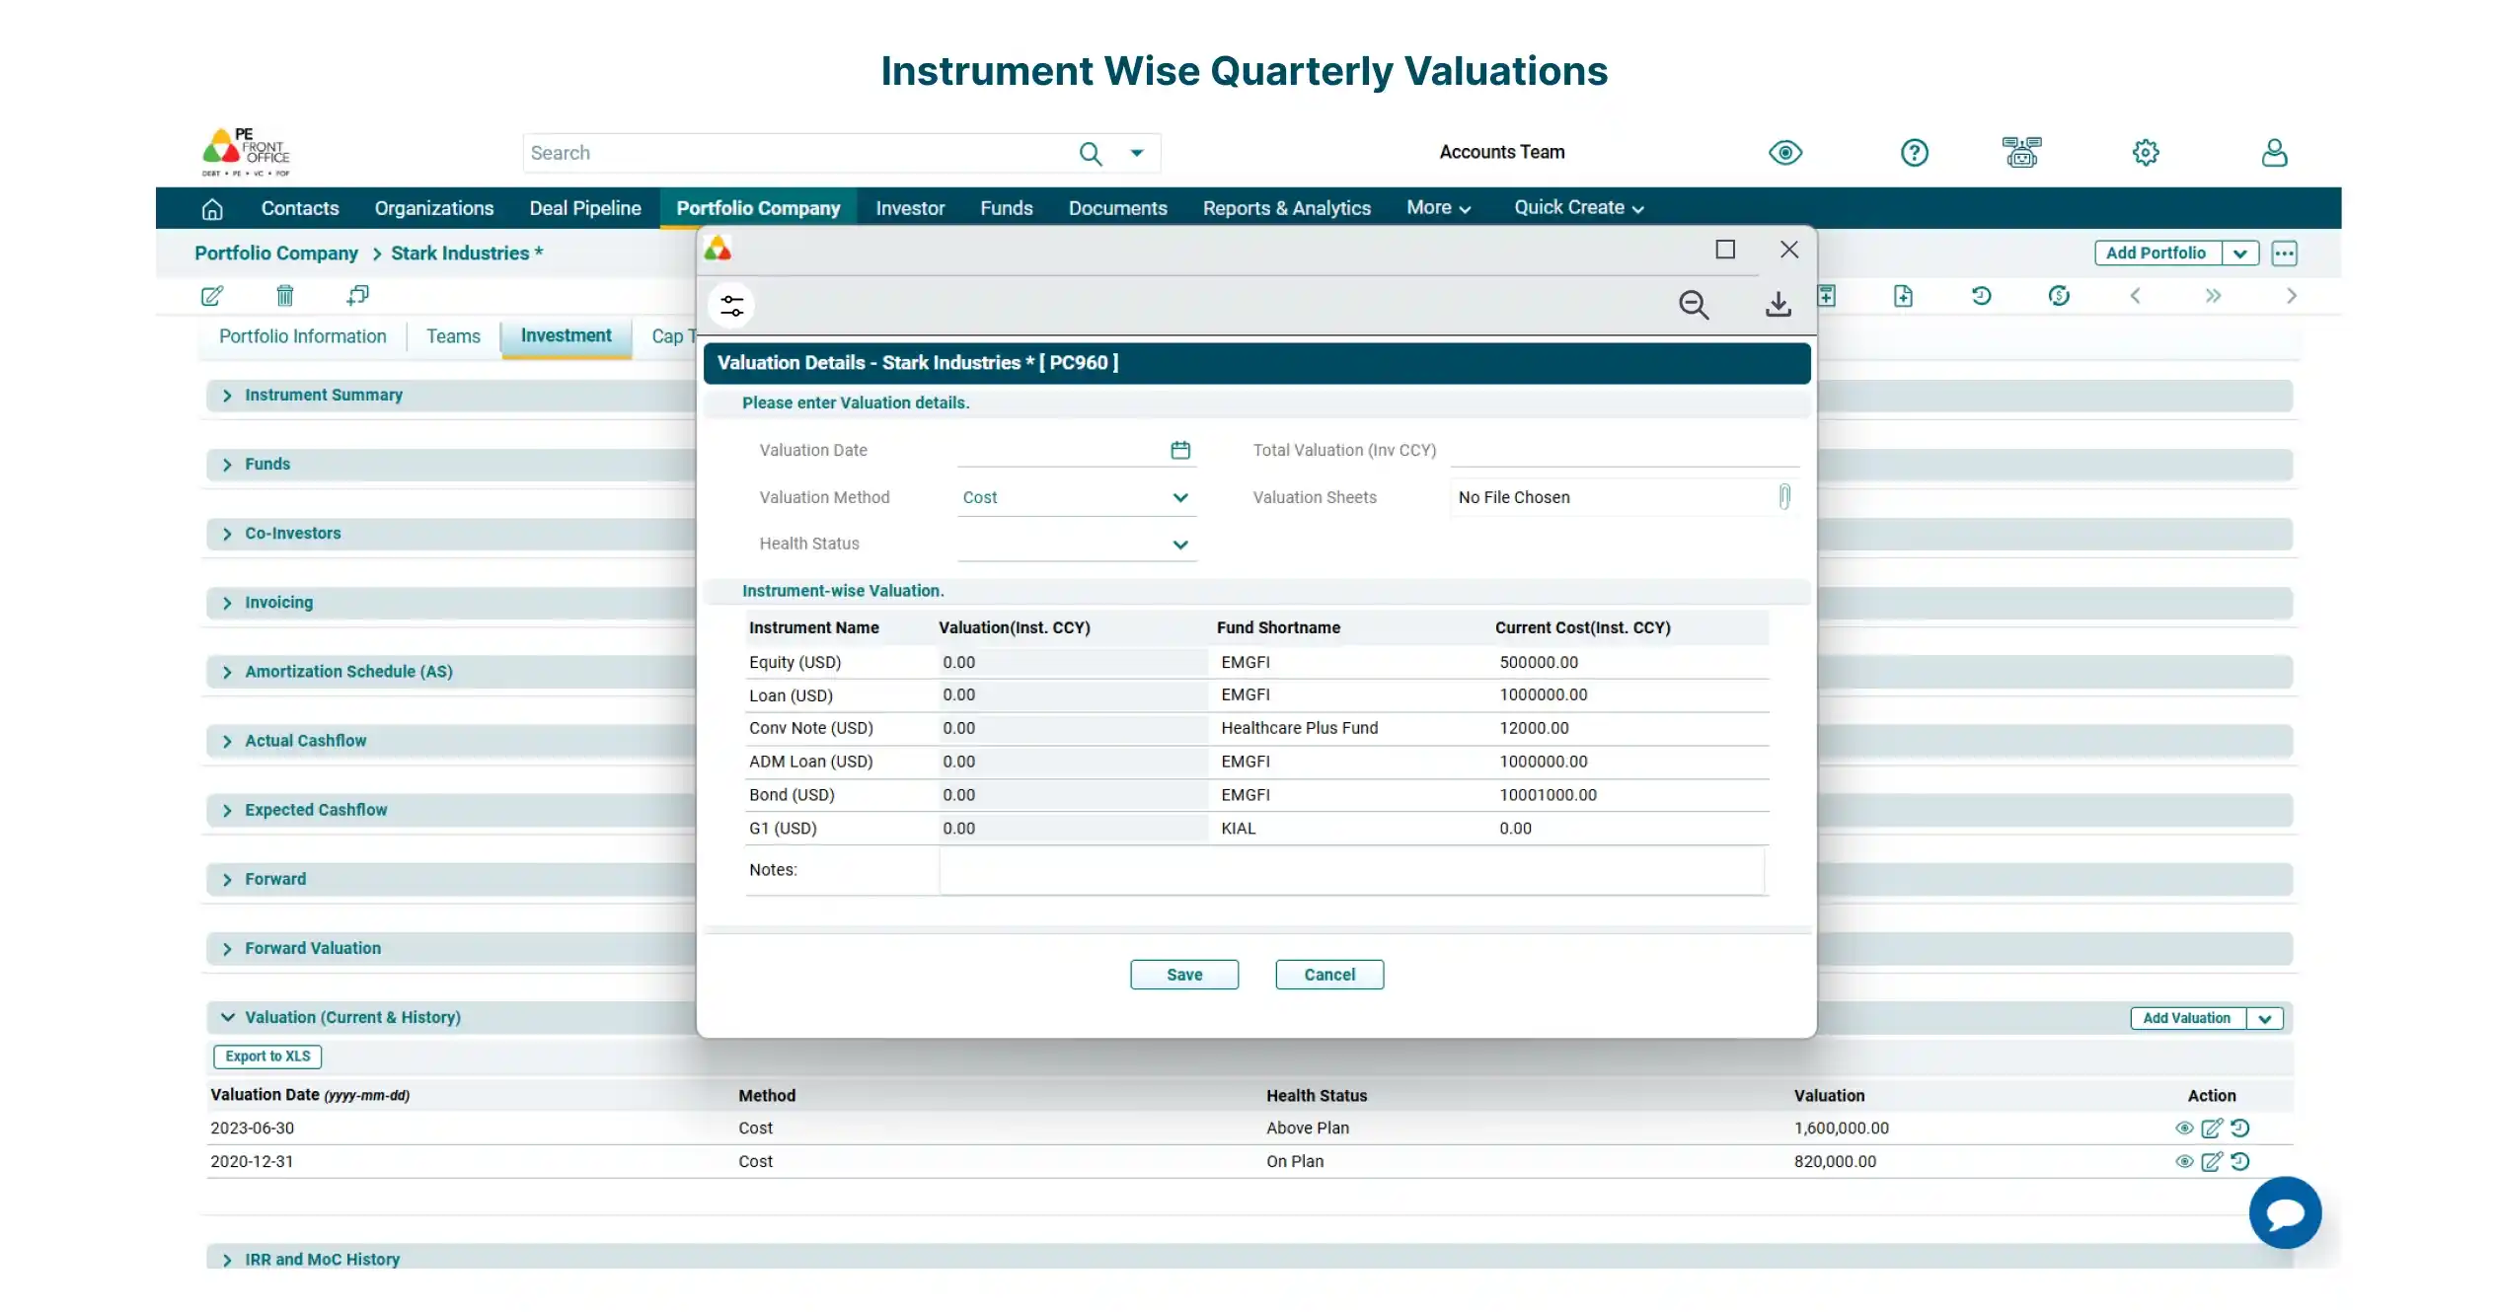This screenshot has width=2497, height=1312.
Task: View the 2023-06-30 valuation eye icon
Action: pos(2184,1128)
